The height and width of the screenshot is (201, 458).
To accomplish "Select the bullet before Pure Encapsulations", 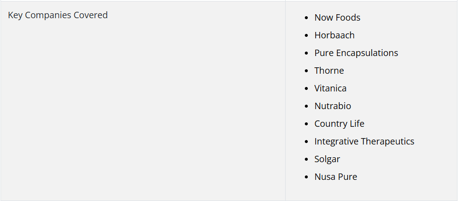I will 306,53.
